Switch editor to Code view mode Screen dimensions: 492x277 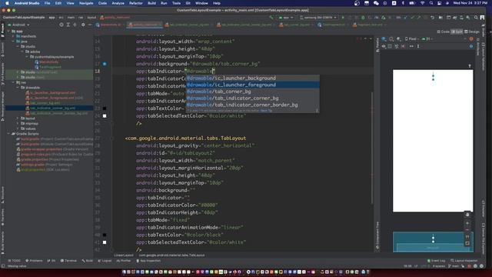[x=443, y=32]
